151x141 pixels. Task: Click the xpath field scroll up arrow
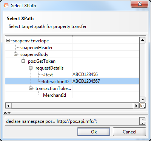143,119
